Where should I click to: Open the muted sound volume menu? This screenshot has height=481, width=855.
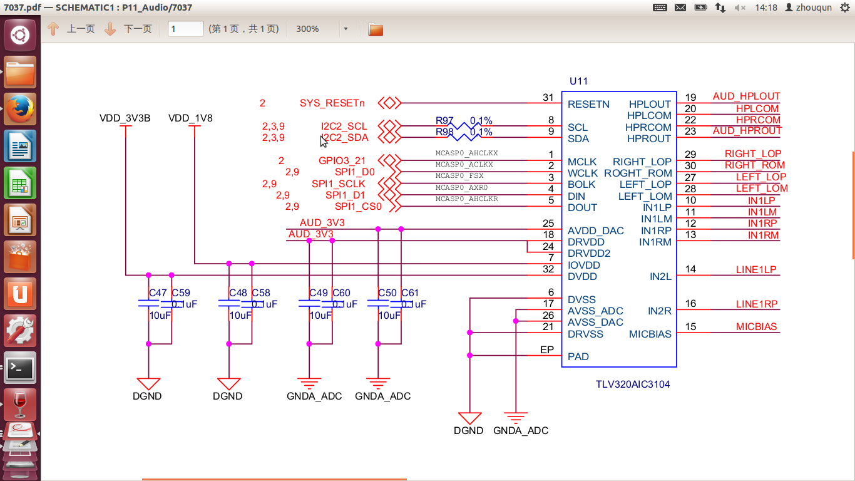click(x=740, y=8)
